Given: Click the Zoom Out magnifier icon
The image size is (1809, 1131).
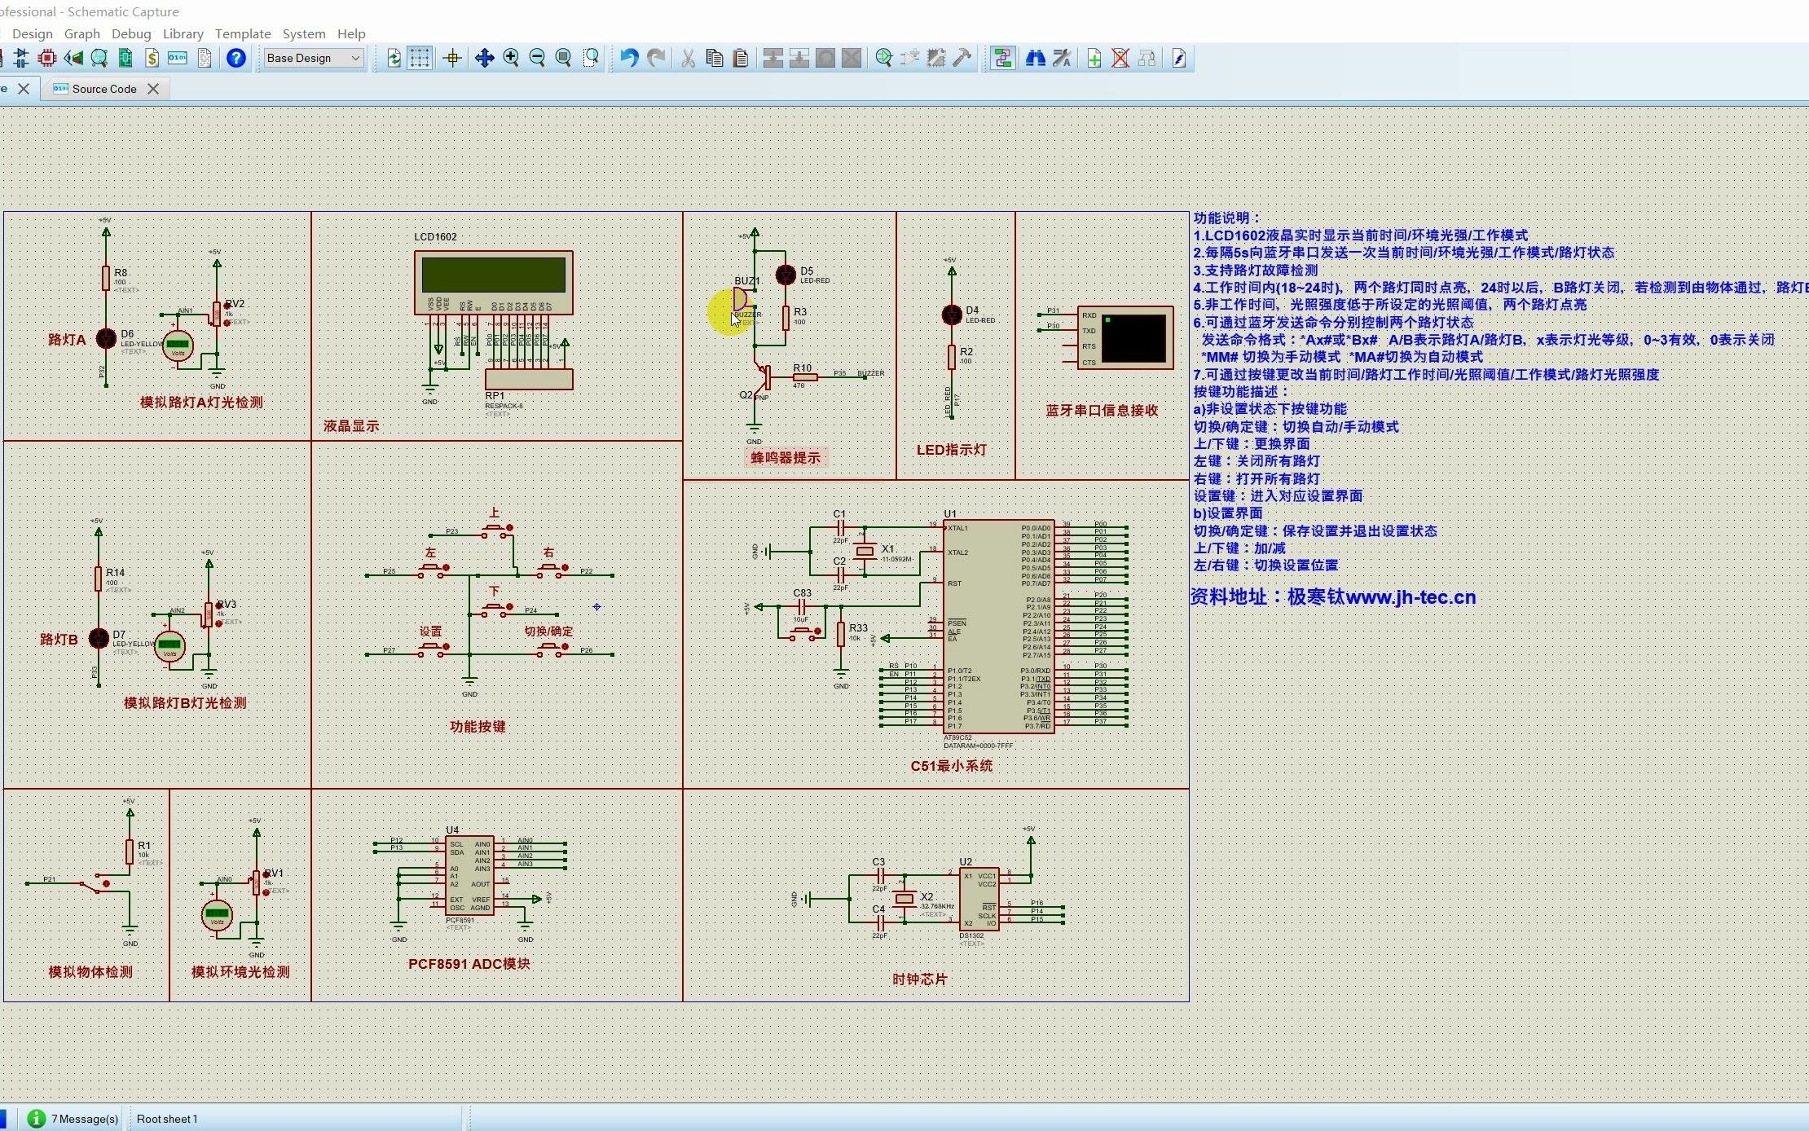Looking at the screenshot, I should click(537, 58).
